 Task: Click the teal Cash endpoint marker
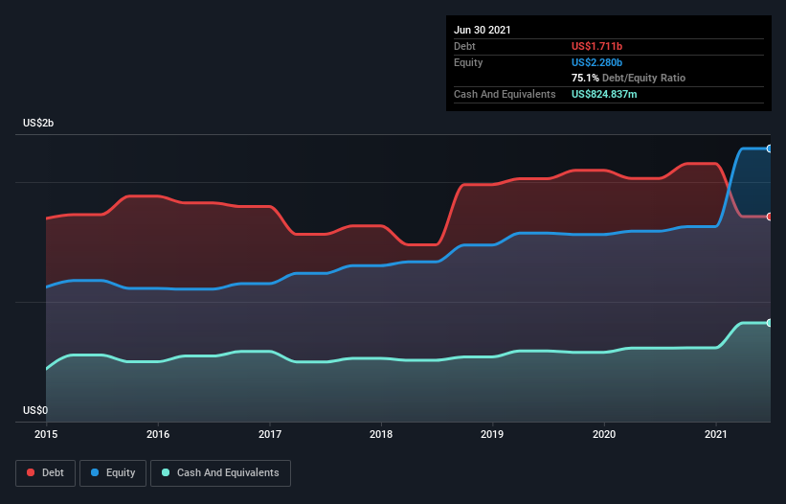click(769, 323)
